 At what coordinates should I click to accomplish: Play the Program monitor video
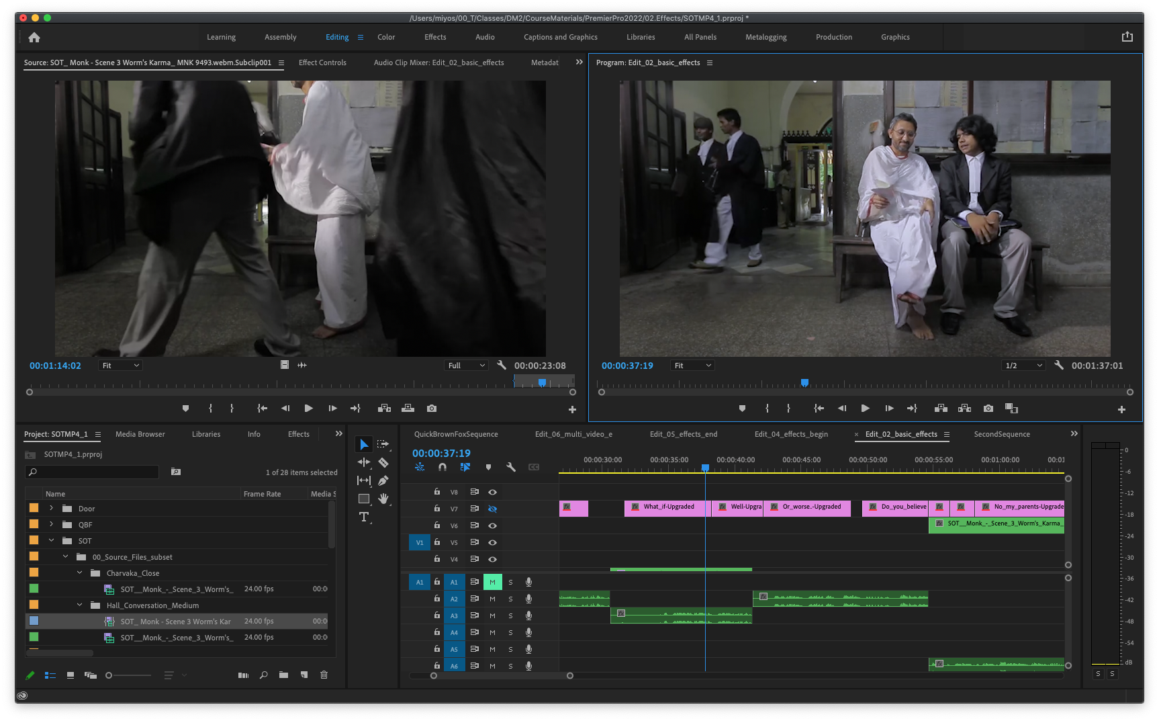tap(865, 409)
